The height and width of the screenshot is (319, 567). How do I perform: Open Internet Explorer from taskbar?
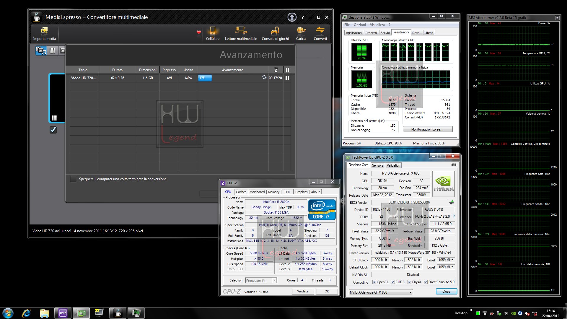tap(26, 313)
